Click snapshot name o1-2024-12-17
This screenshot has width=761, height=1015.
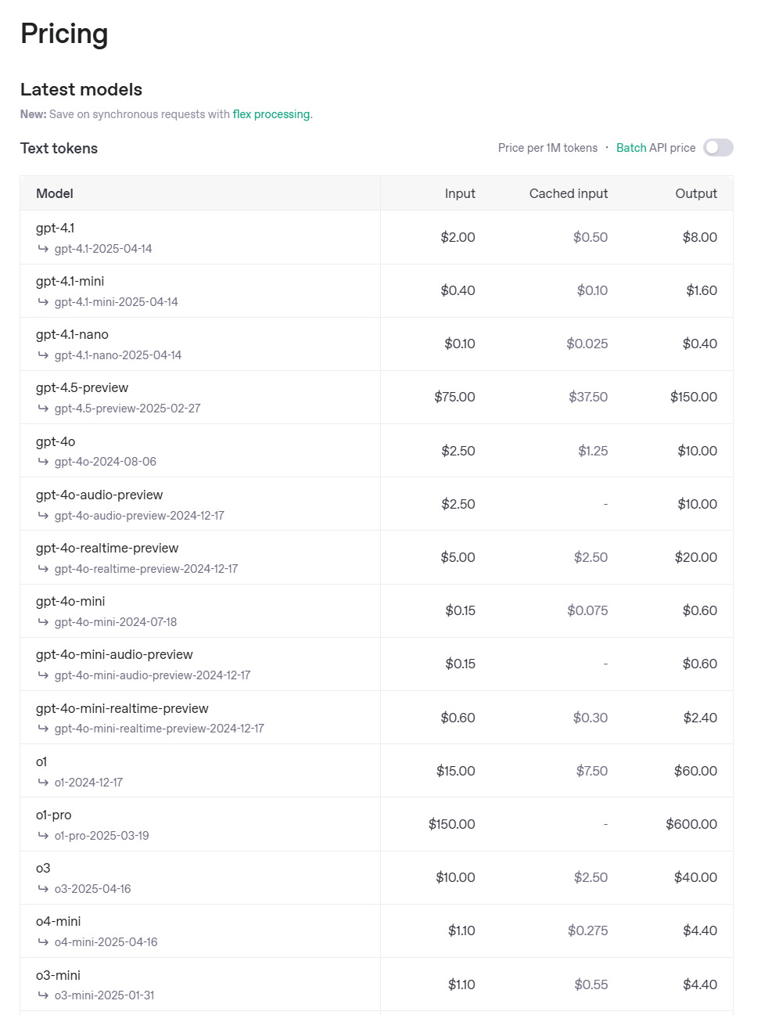[88, 783]
